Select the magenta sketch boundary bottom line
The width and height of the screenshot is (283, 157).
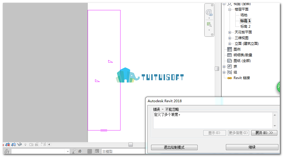(x=104, y=130)
